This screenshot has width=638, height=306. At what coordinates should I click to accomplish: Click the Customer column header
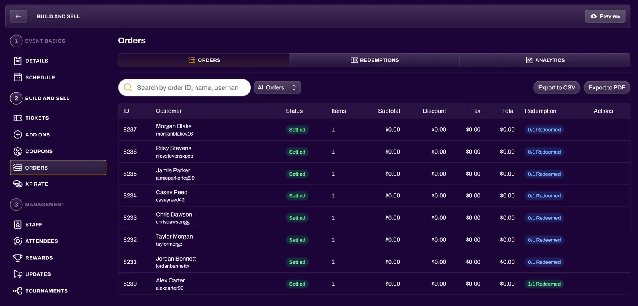pyautogui.click(x=169, y=111)
